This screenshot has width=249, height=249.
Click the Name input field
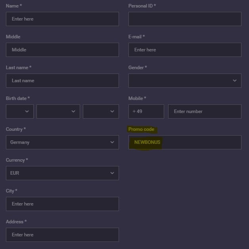[x=62, y=19]
